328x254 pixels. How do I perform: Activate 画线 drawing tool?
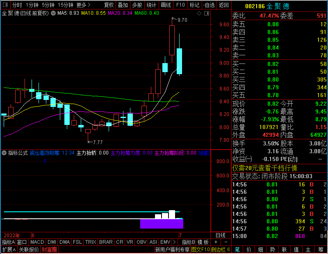[166, 5]
